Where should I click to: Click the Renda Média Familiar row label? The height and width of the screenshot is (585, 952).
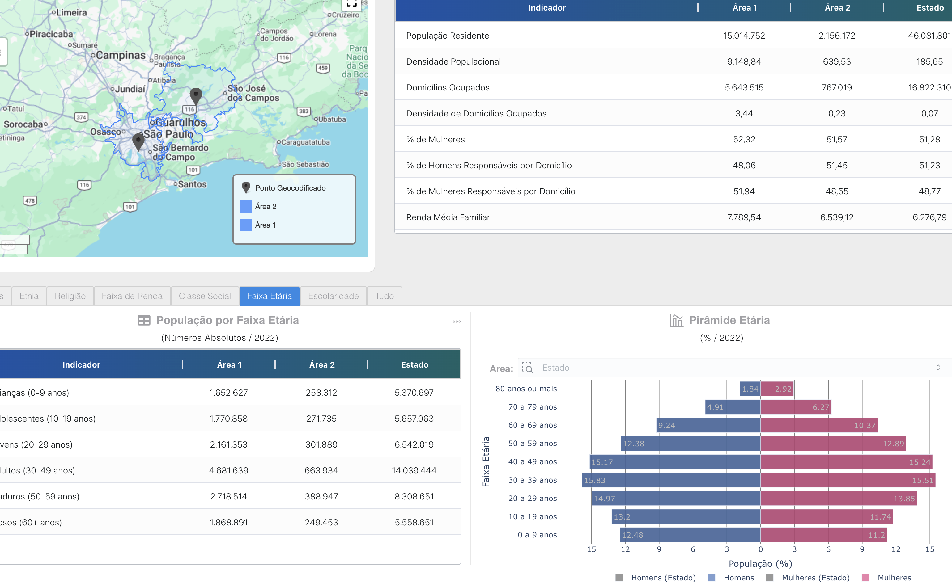click(x=448, y=217)
